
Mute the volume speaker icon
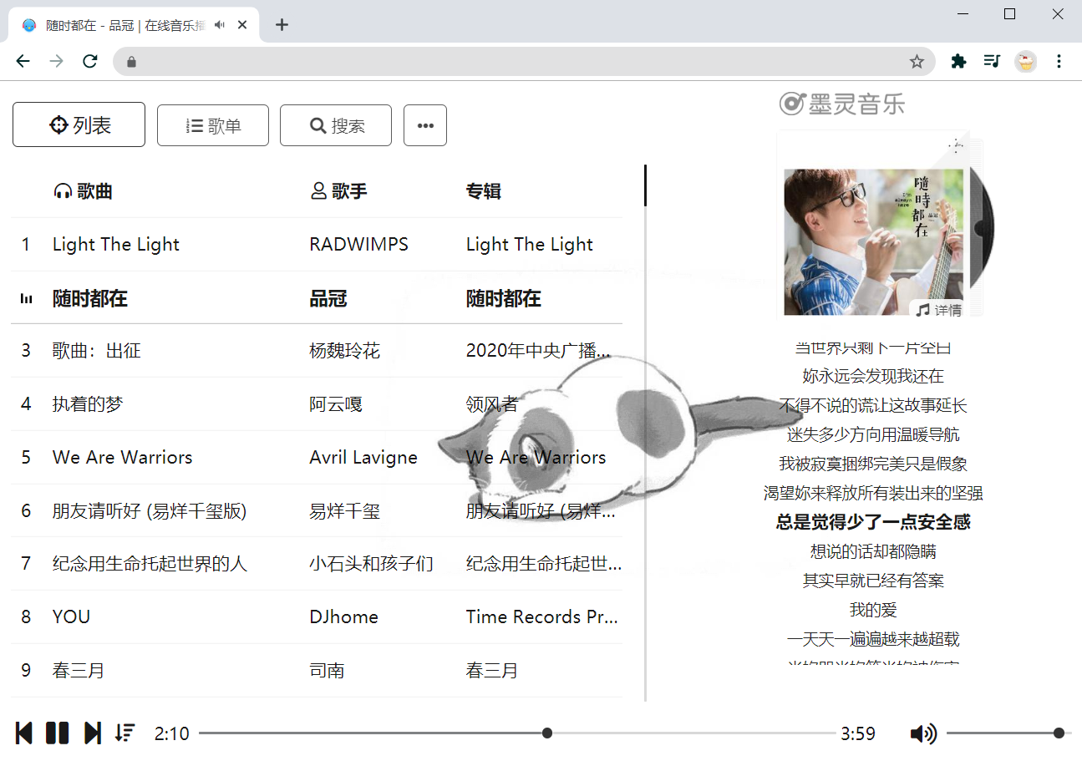click(922, 733)
